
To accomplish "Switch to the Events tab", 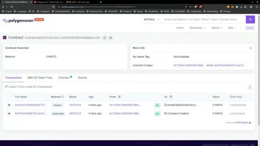I will click(82, 77).
